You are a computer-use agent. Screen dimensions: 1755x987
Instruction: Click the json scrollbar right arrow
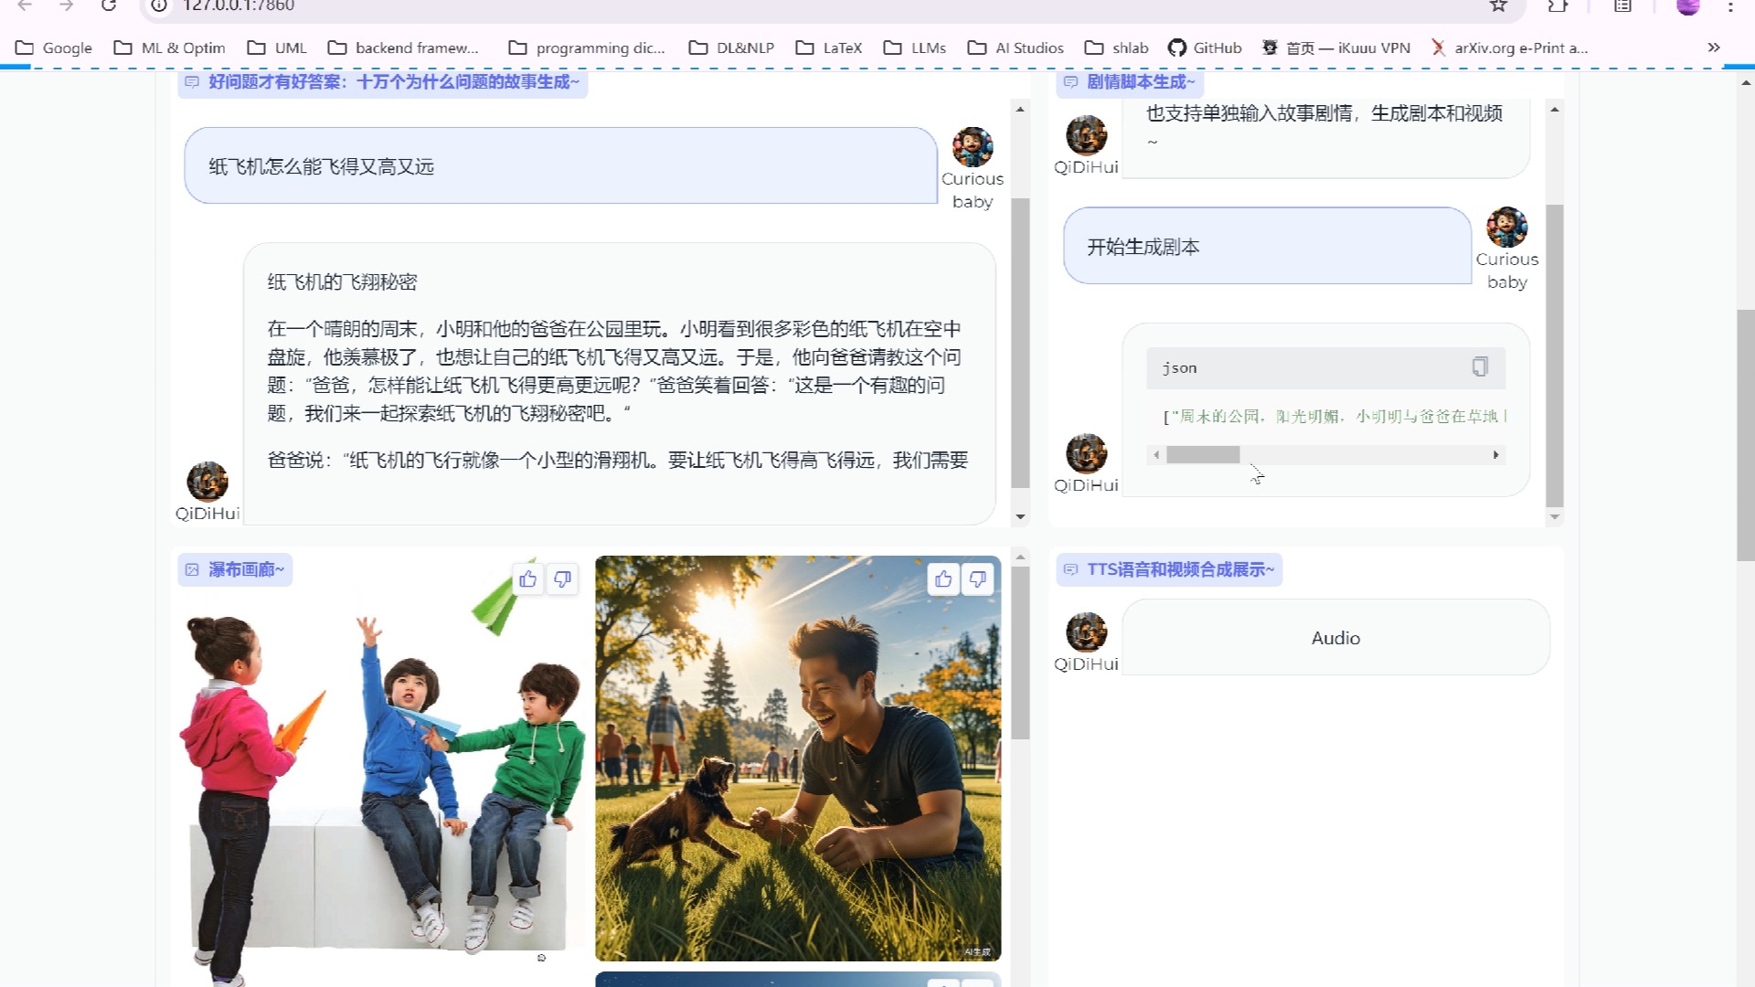coord(1495,454)
